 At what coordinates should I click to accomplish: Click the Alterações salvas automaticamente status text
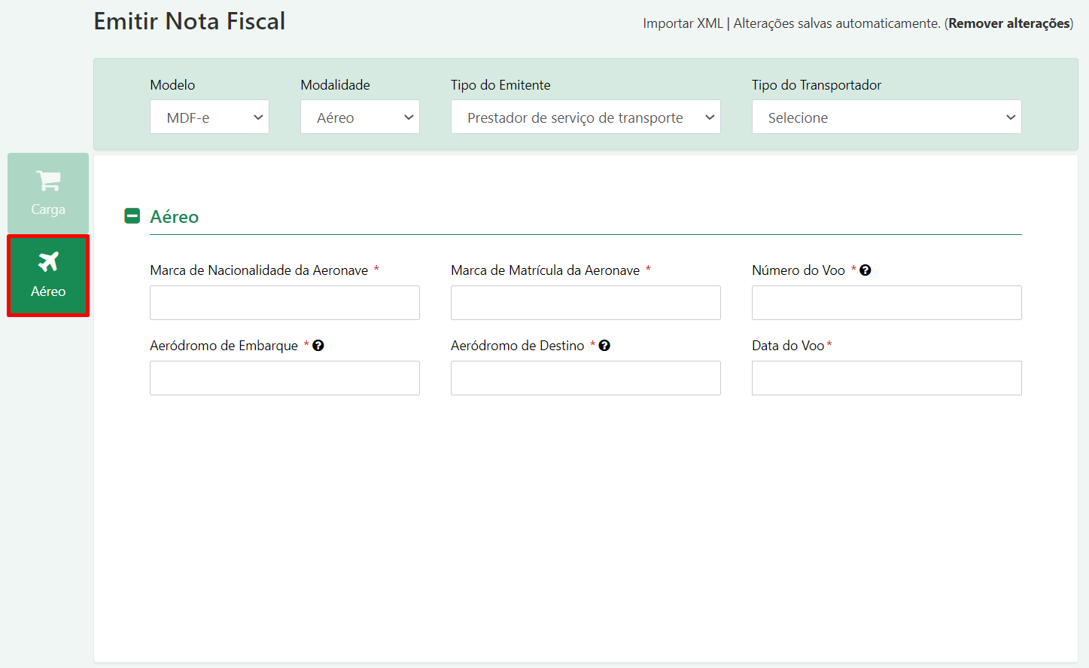pos(837,23)
